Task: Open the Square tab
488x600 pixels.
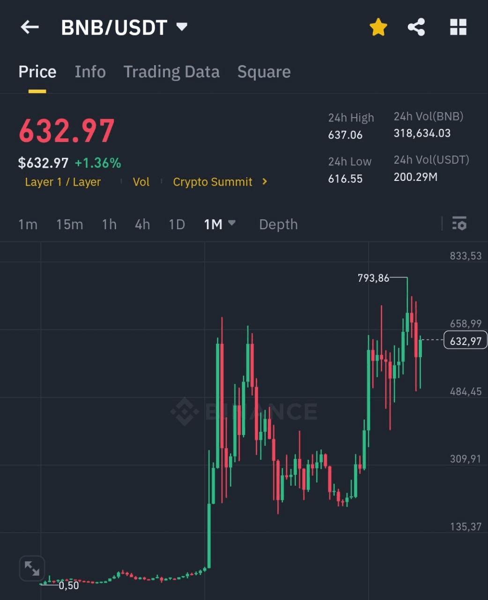Action: click(264, 72)
